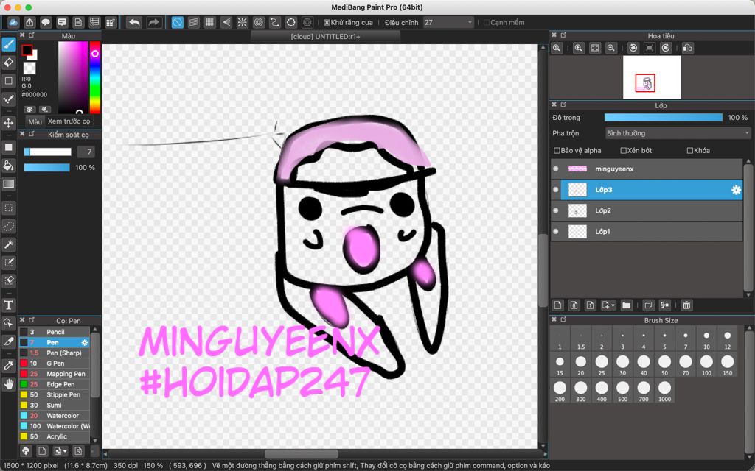Open Pen brush settings gear
This screenshot has width=755, height=471.
click(84, 343)
